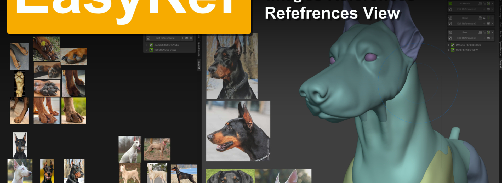Unlock the Head view via its padlock
Screen dimensions: 502x183
click(x=484, y=18)
